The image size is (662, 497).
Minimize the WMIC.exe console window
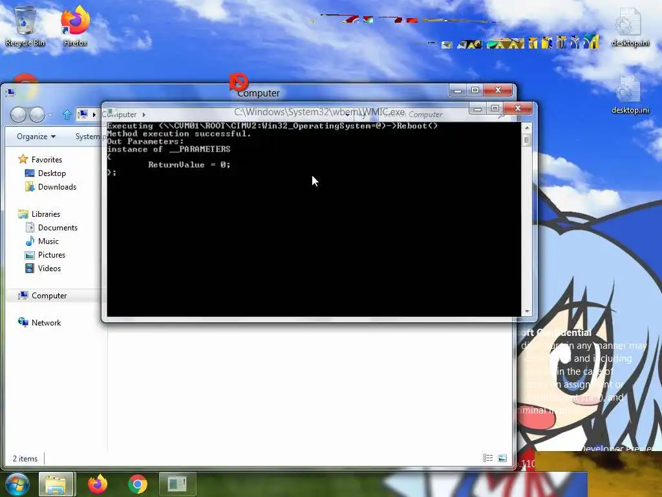(x=478, y=109)
